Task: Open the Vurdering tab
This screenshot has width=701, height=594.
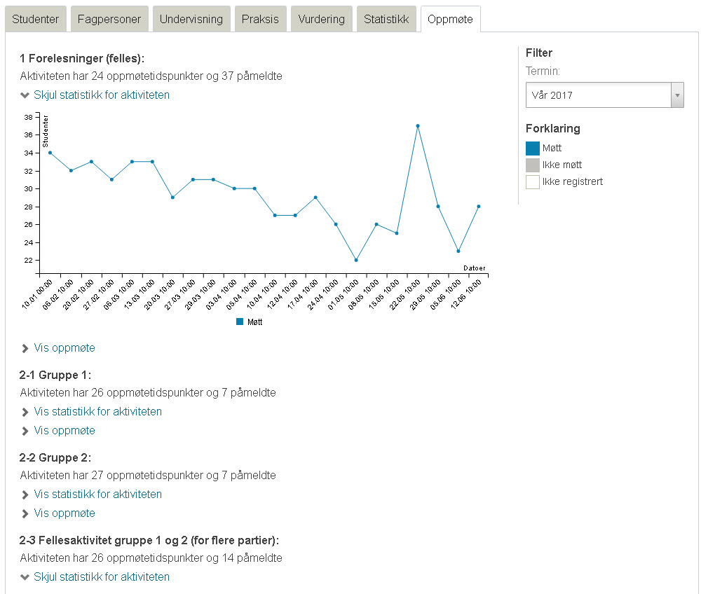Action: click(322, 19)
